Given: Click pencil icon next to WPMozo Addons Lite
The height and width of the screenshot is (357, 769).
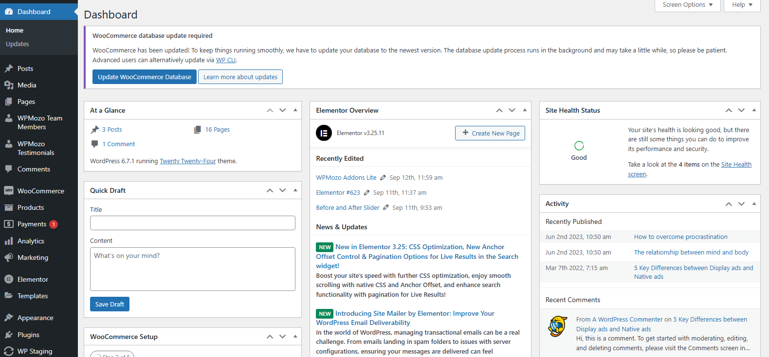Looking at the screenshot, I should click(x=383, y=178).
